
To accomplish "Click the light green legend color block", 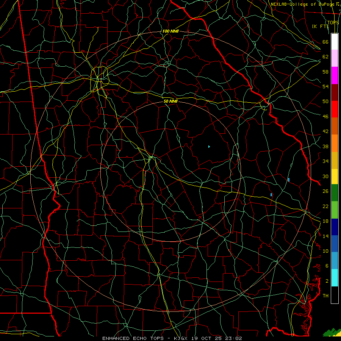I will click(335, 210).
